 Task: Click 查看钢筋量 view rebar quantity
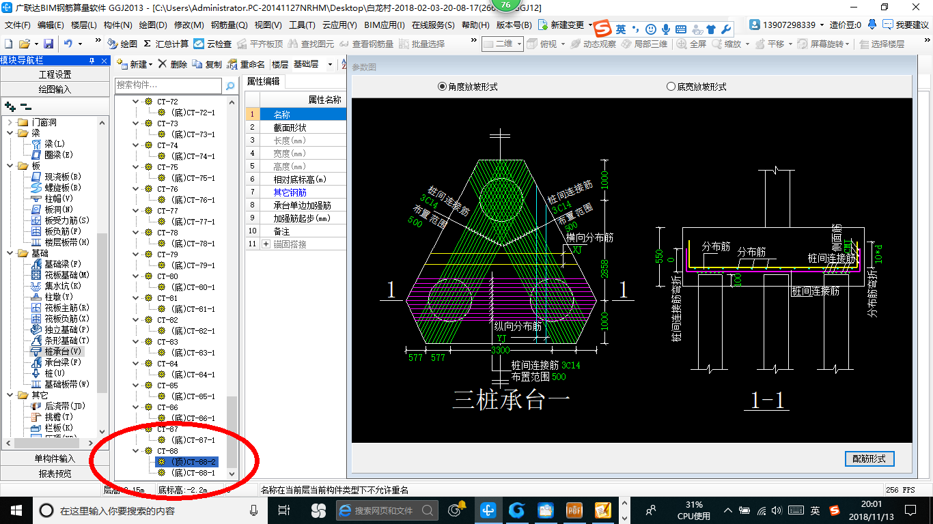point(366,44)
